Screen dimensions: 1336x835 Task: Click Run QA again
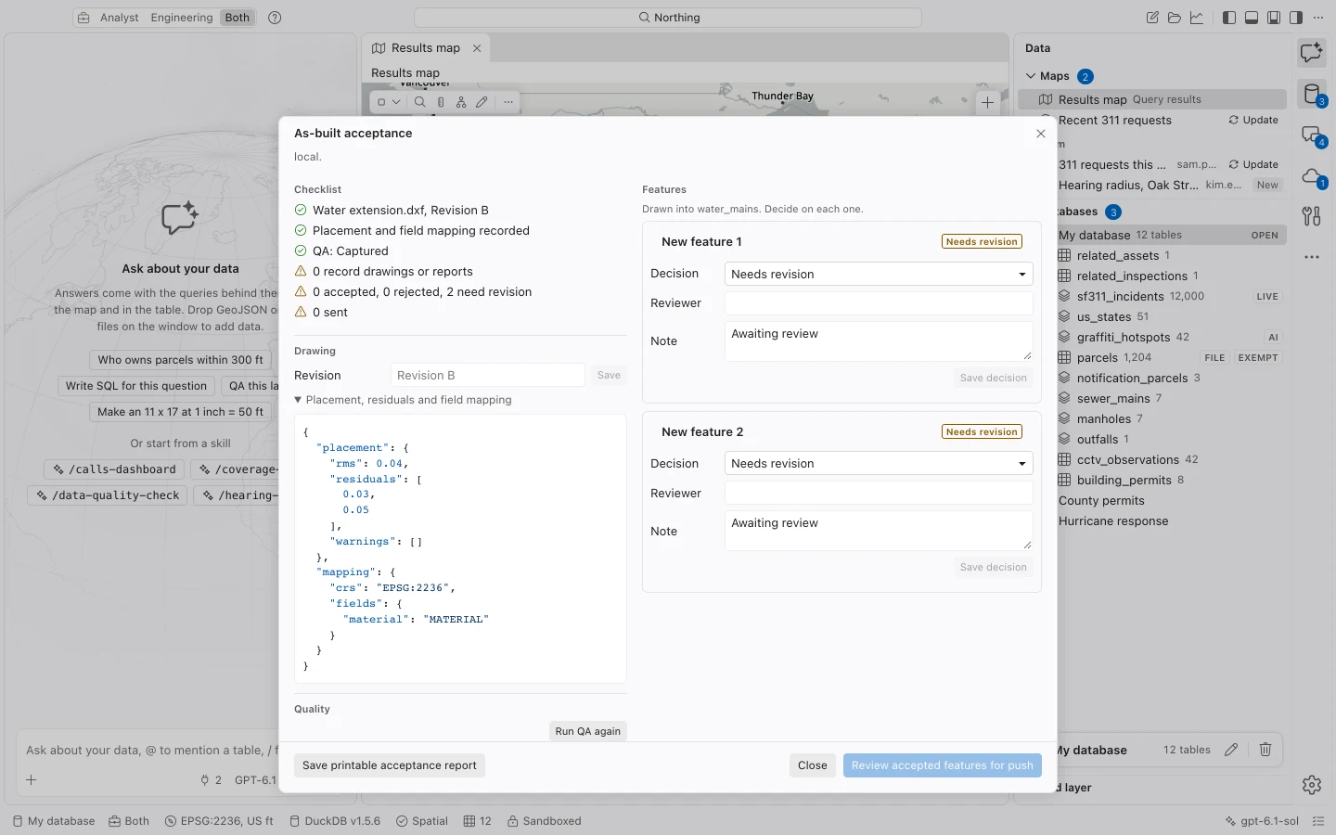(x=588, y=731)
